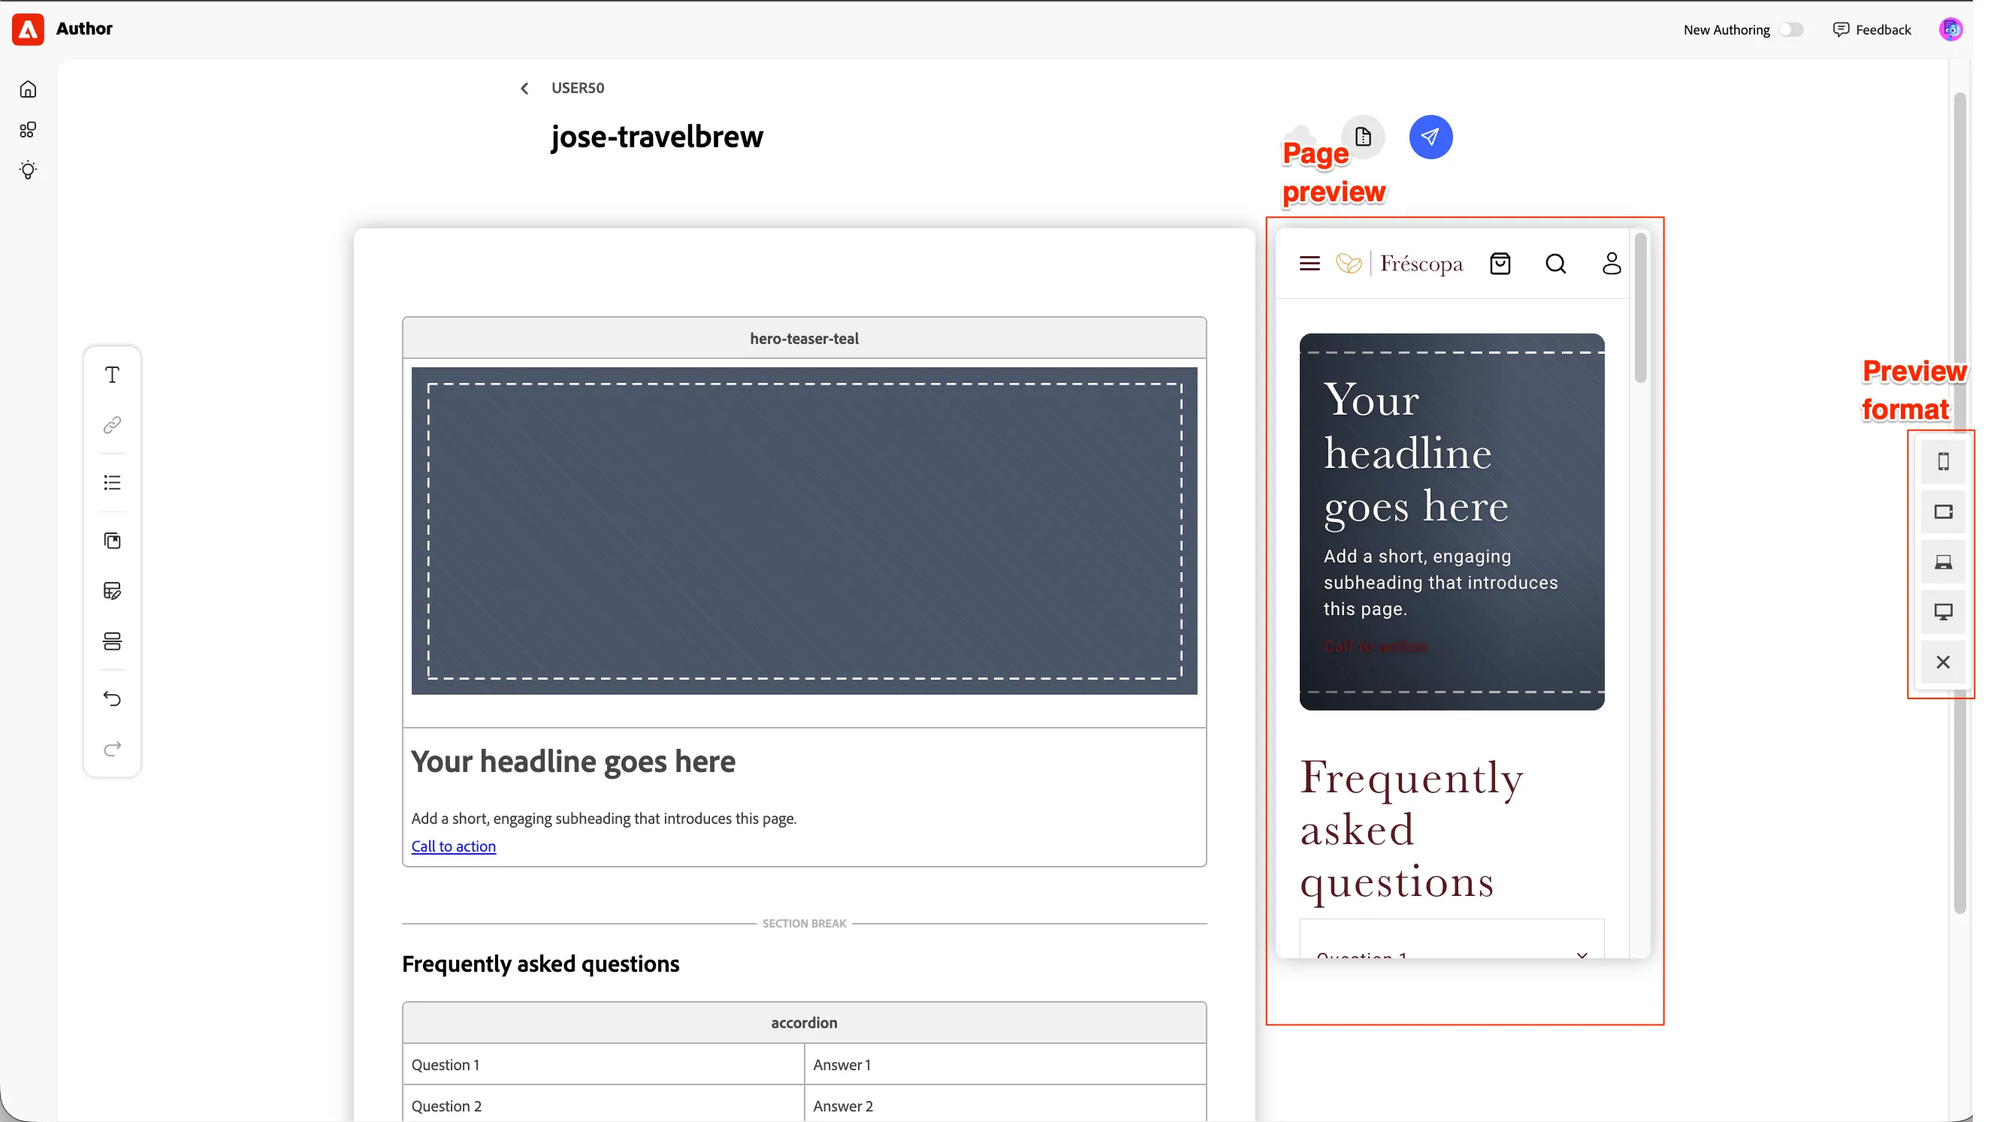Click the Question 1 table cell

(x=604, y=1065)
